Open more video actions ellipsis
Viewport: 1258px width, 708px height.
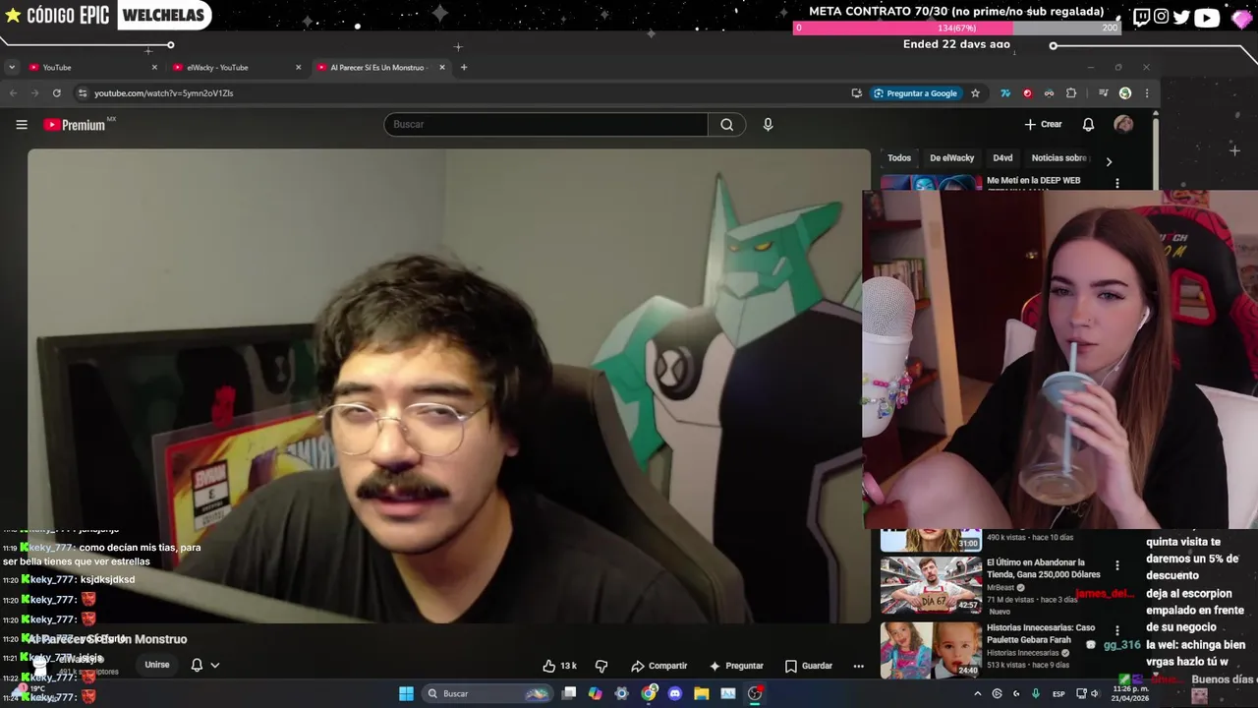pyautogui.click(x=858, y=666)
